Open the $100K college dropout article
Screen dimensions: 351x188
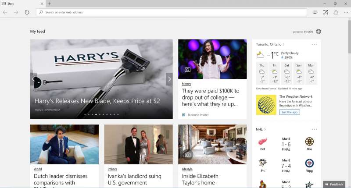click(x=211, y=97)
